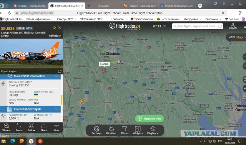
Task: Open the notification center in the taskbar
Action: click(240, 141)
